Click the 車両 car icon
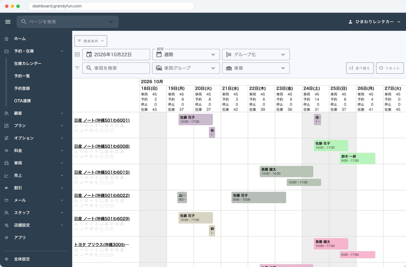406x267 pixels. pos(6,163)
